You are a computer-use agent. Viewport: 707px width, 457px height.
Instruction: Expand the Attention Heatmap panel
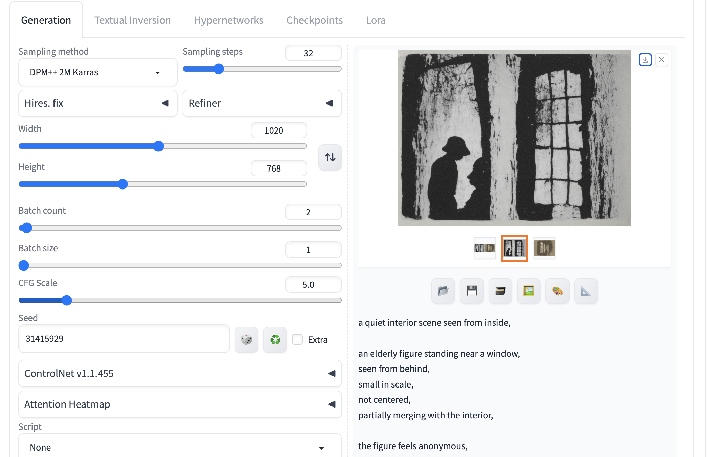[x=180, y=404]
